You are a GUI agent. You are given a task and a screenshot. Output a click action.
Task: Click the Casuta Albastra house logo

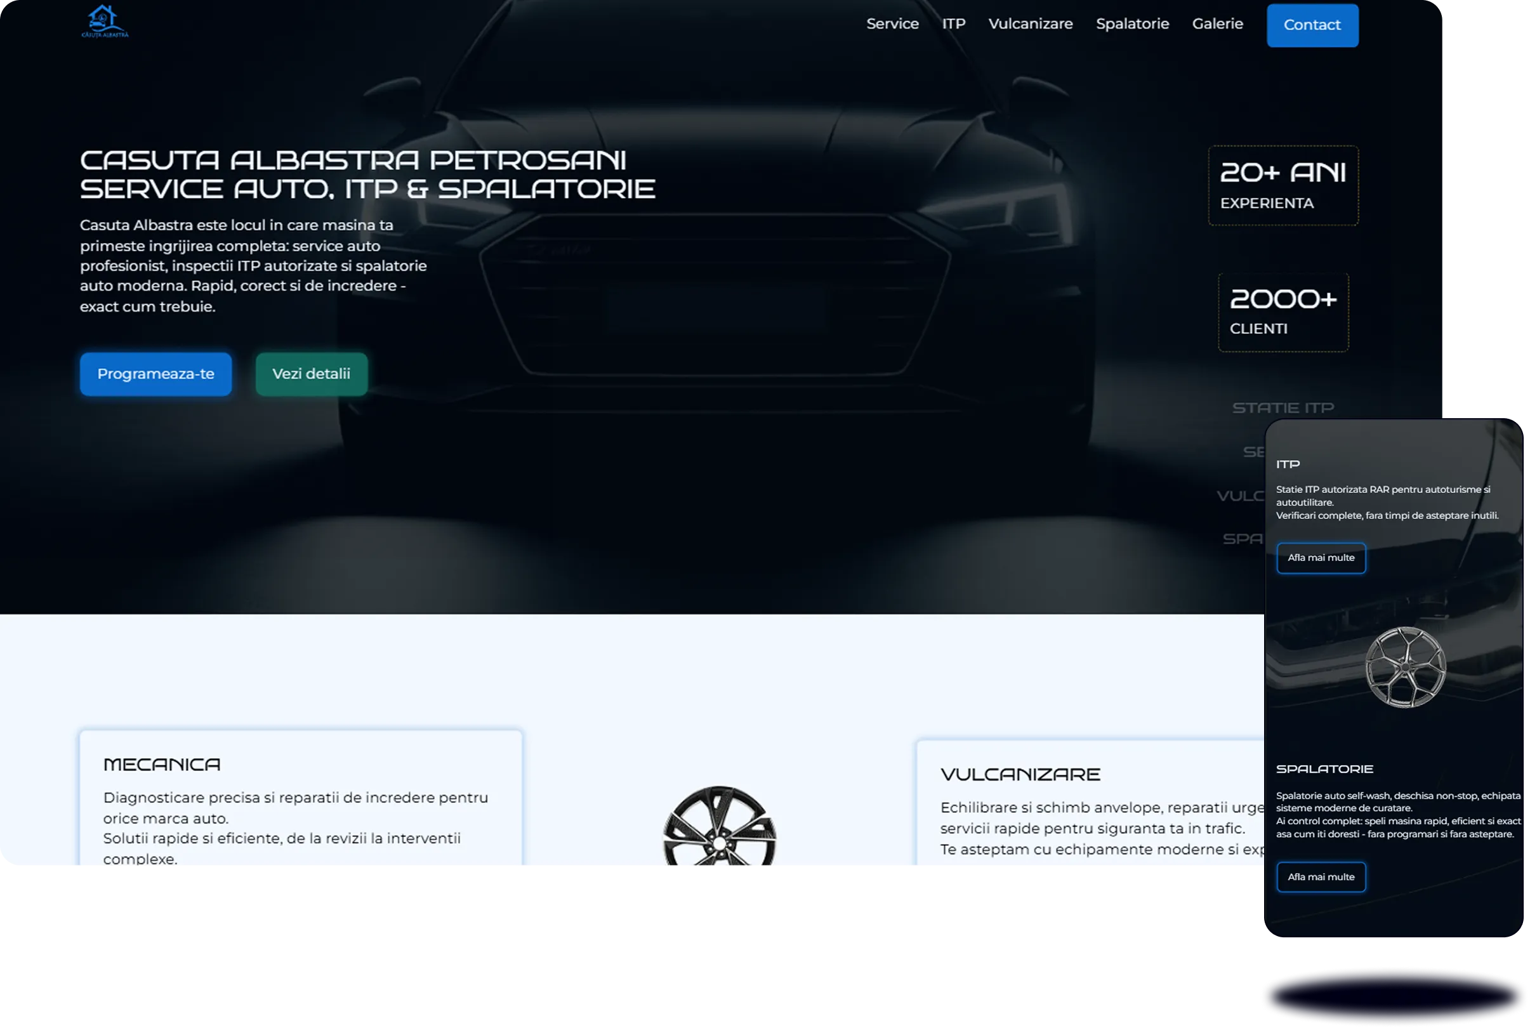105,22
